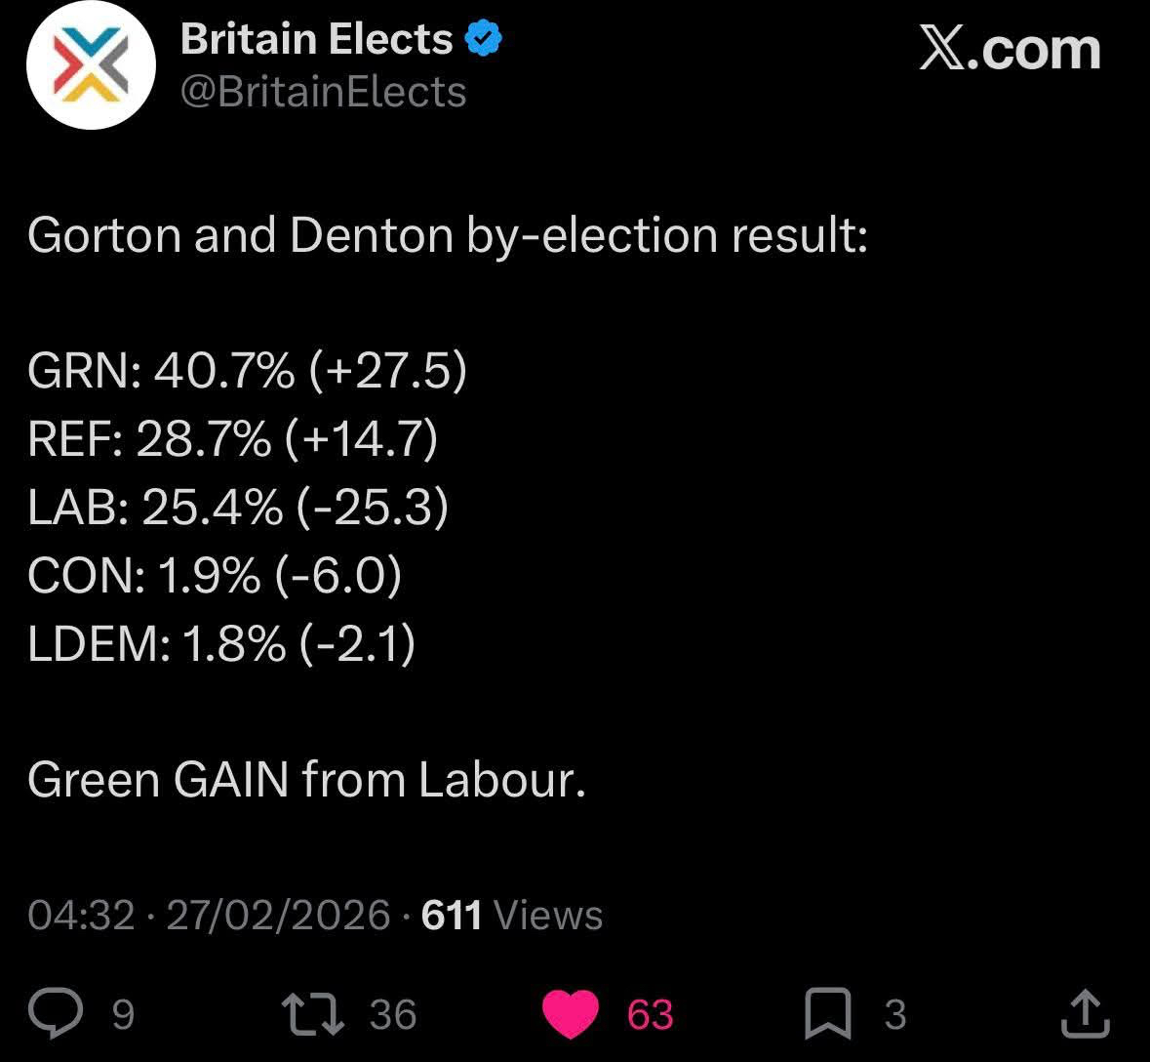Click the repost count of 36

393,1015
